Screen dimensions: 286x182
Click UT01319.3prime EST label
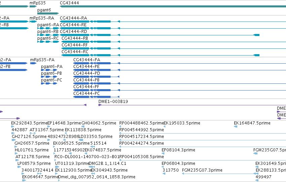[72, 163]
